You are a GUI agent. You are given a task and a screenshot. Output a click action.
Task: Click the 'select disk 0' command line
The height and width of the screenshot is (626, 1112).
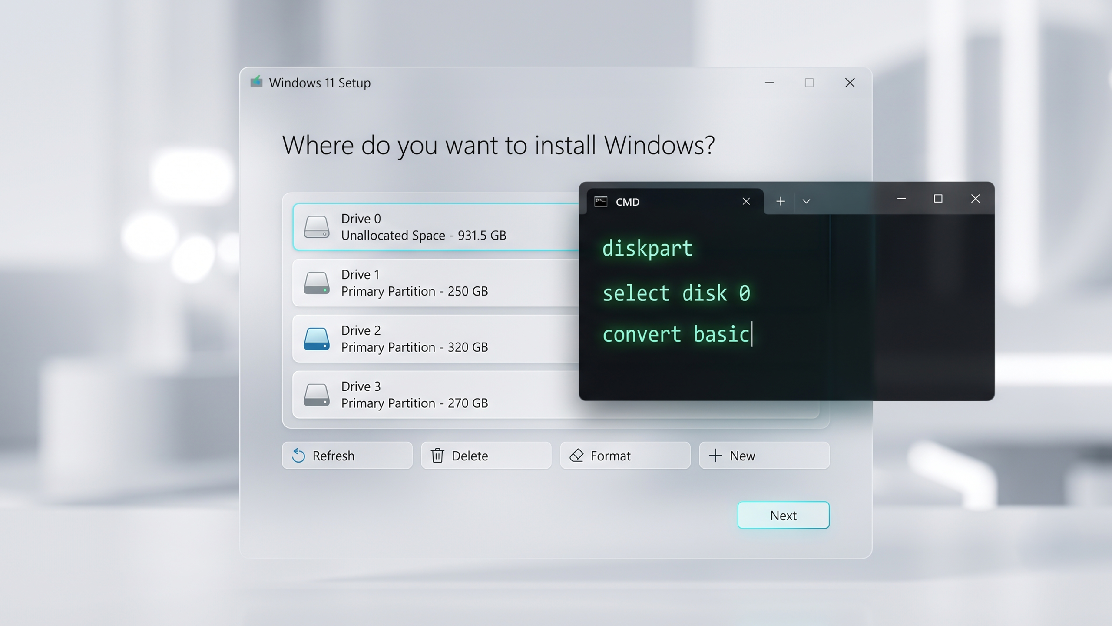coord(676,293)
